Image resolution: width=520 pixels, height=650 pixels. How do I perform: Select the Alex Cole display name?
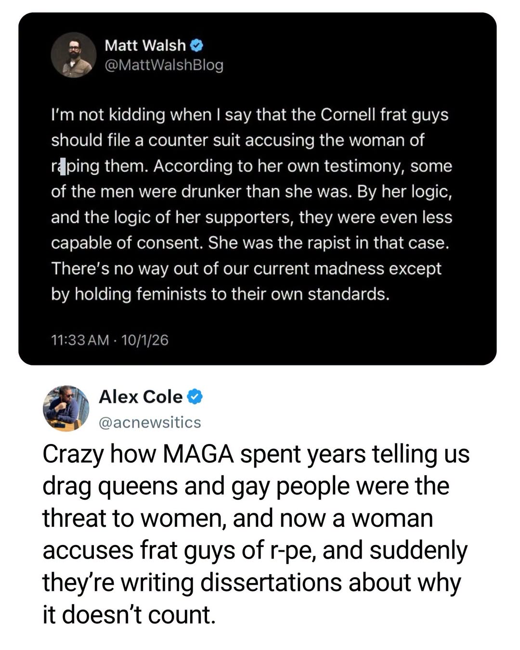pyautogui.click(x=141, y=397)
